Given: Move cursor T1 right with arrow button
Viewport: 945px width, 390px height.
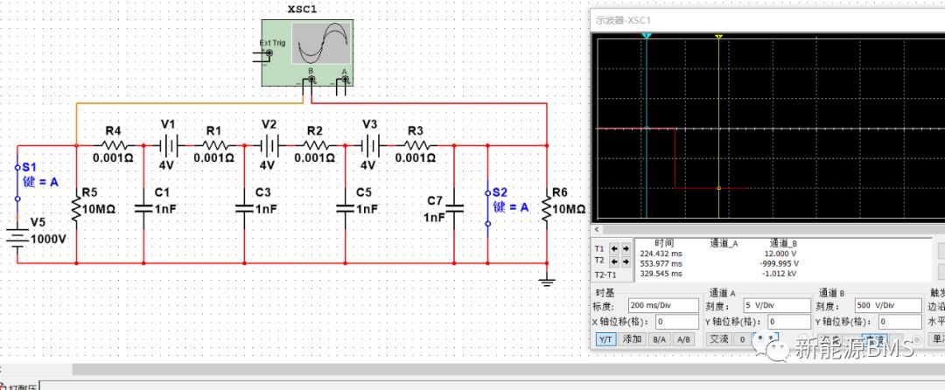Looking at the screenshot, I should 626,248.
